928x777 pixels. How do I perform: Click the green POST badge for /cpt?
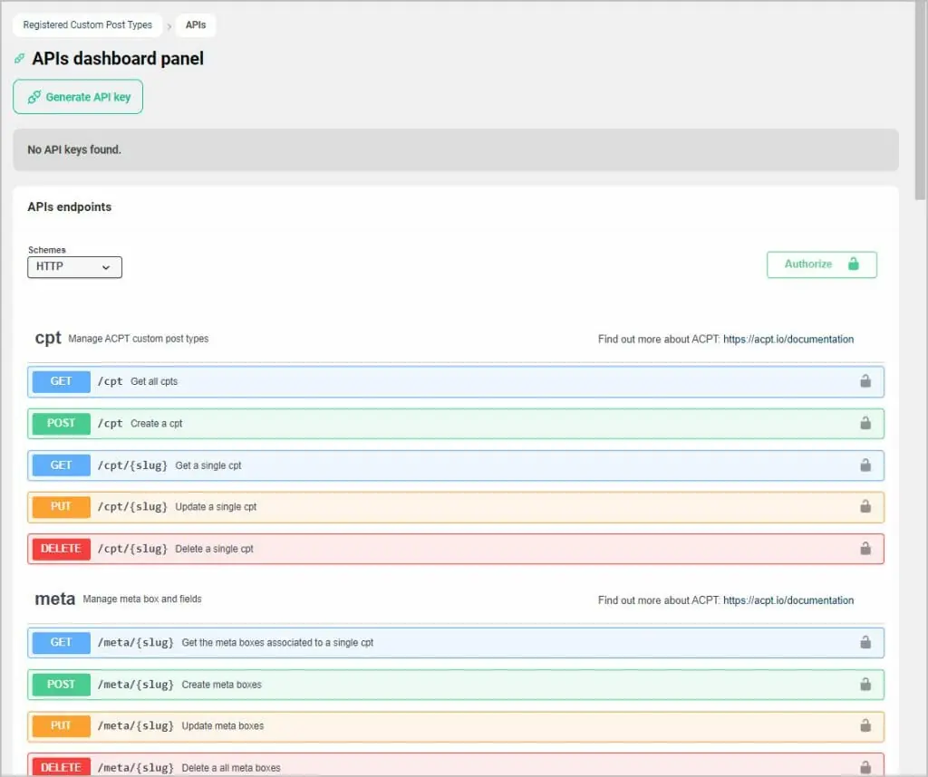[62, 424]
